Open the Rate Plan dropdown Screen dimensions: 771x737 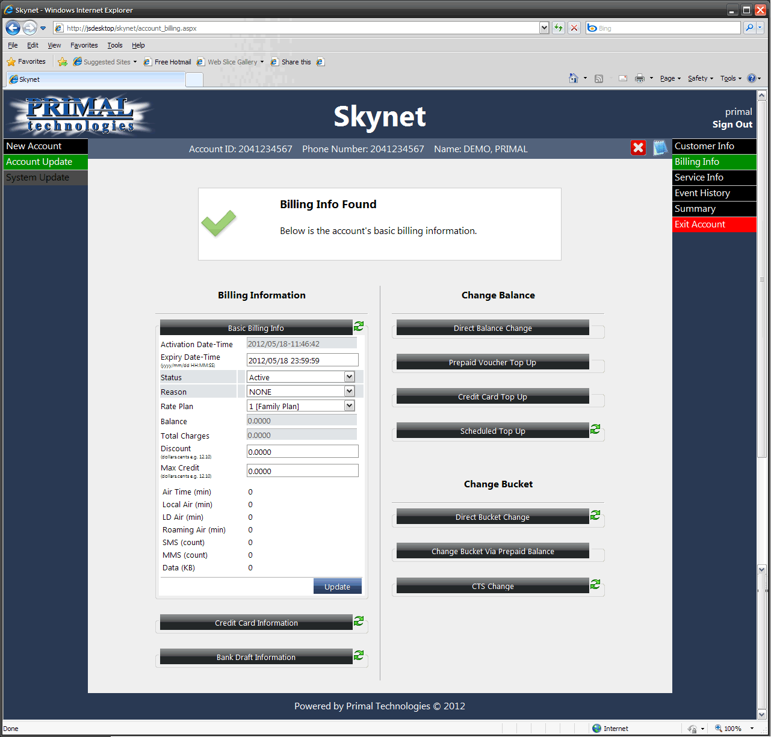pos(349,406)
